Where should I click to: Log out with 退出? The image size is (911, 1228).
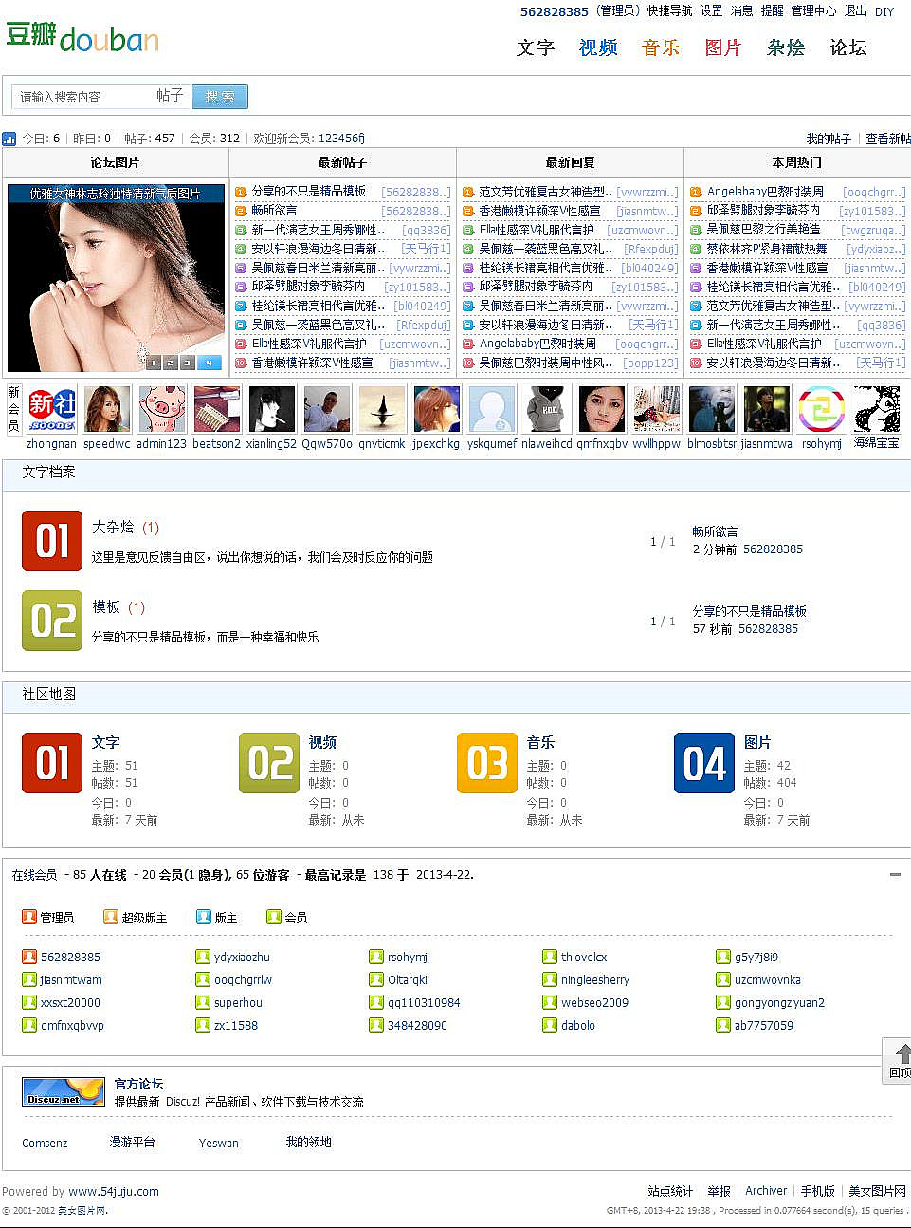pos(855,11)
